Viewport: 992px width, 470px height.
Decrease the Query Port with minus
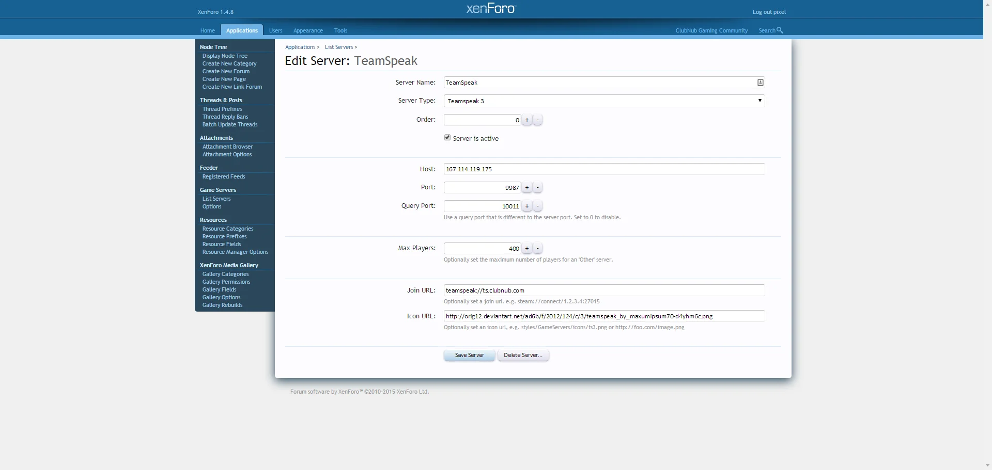(x=538, y=206)
